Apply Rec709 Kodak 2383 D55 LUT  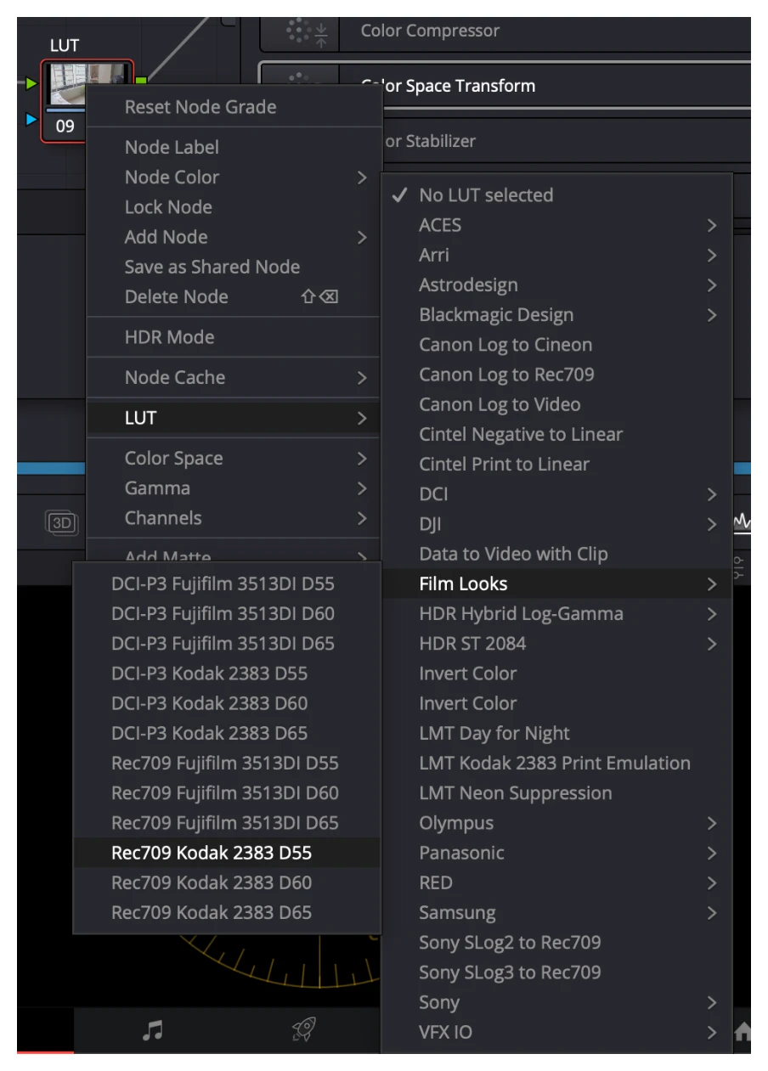point(227,853)
